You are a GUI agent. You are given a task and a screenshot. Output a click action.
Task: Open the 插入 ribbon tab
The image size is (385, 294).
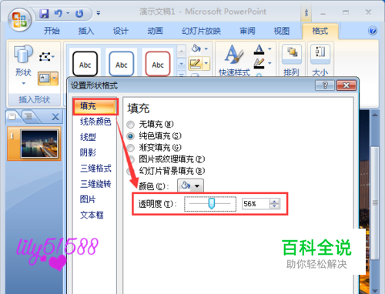pyautogui.click(x=86, y=31)
